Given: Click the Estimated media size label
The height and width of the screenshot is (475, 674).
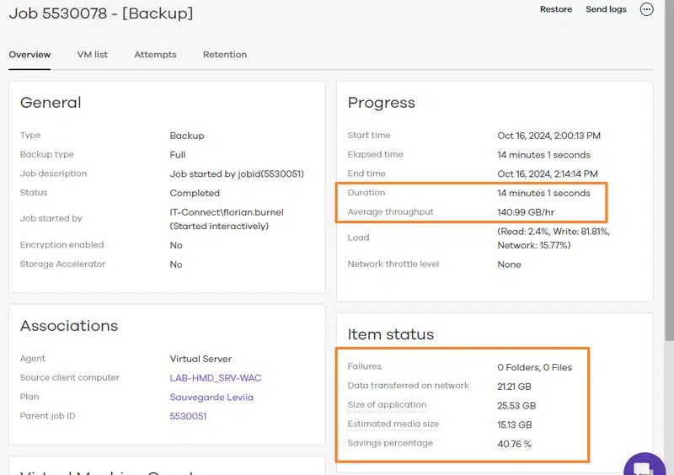Looking at the screenshot, I should [393, 424].
